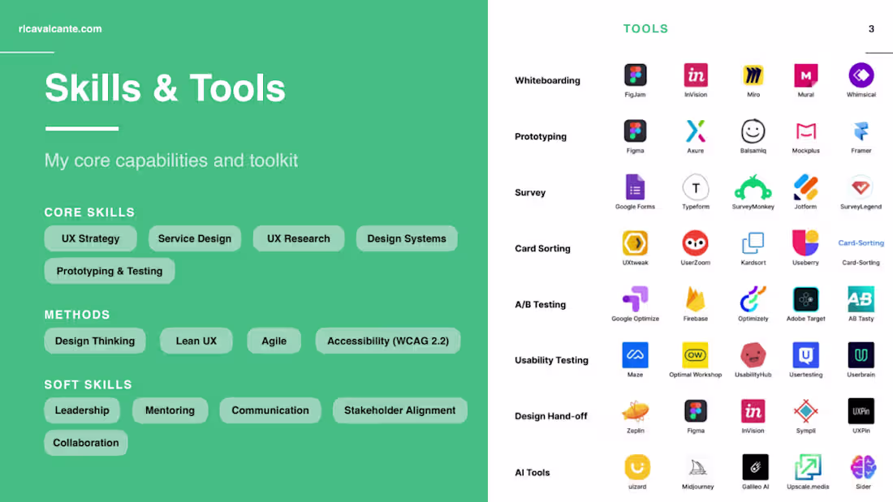The image size is (893, 502).
Task: Click the UserZoom icon
Action: tap(696, 243)
